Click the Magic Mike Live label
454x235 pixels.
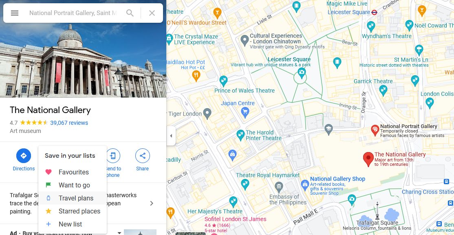[x=347, y=4]
